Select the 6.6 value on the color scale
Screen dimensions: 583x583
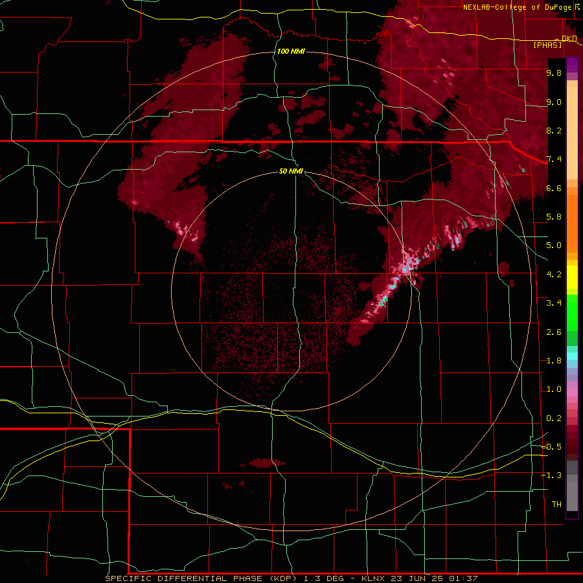554,188
